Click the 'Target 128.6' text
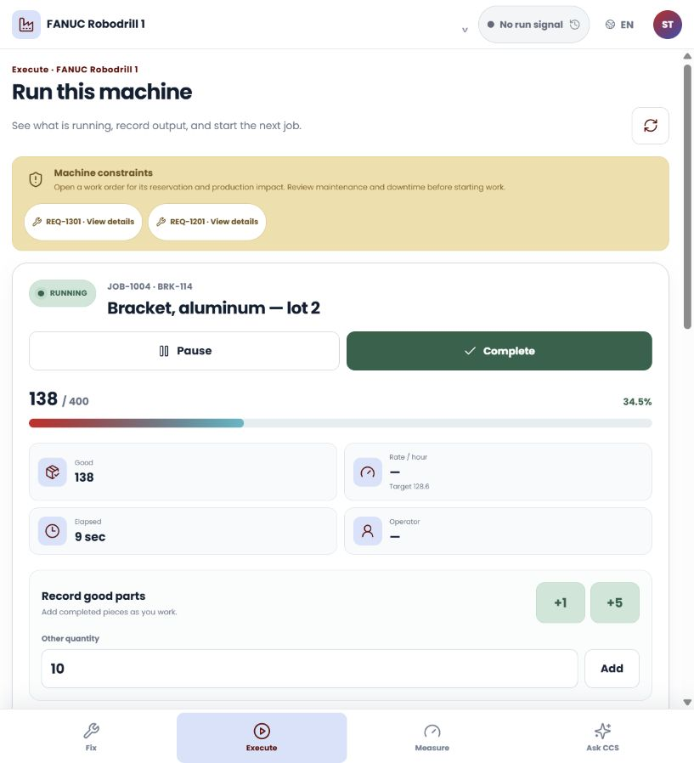694x763 pixels. pyautogui.click(x=409, y=486)
